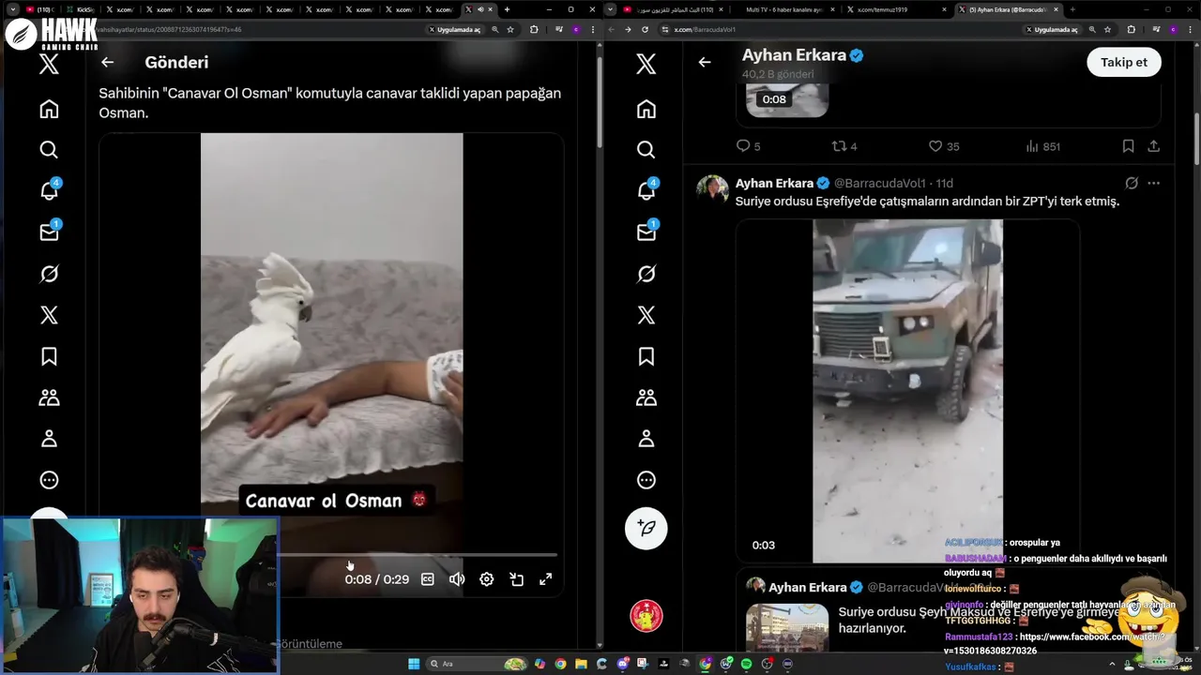
Task: Bookmark the post with 851 views
Action: tap(1129, 146)
